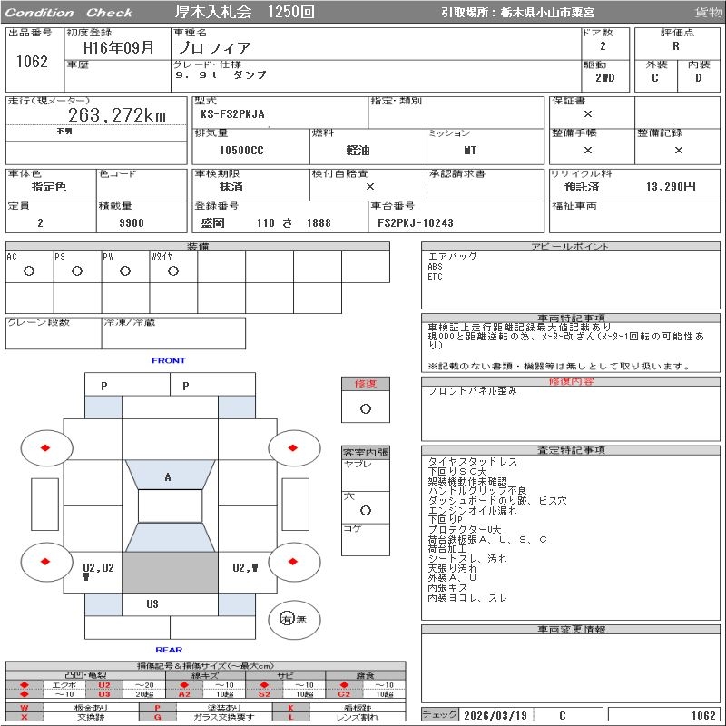Click the U3 mark at rear of diagram
Screen dimensions: 726x726
[x=152, y=603]
